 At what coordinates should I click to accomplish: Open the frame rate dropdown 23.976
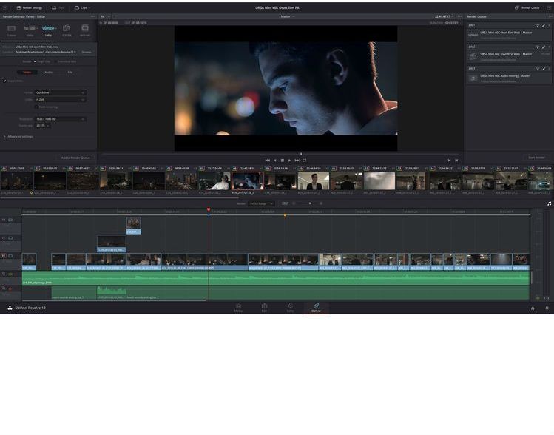(x=42, y=126)
